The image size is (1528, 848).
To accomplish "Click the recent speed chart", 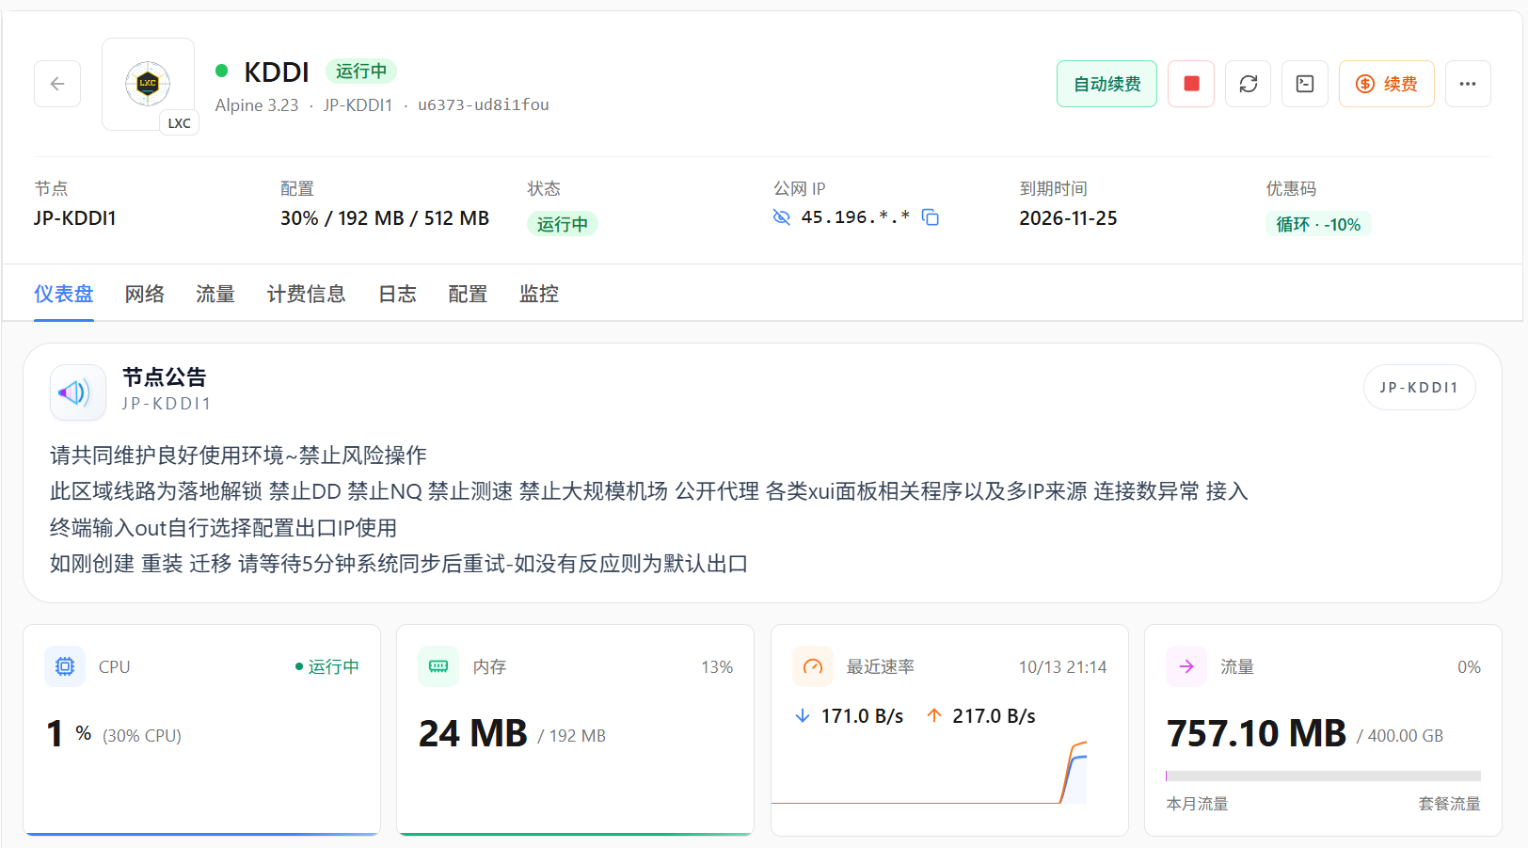I will [x=929, y=772].
